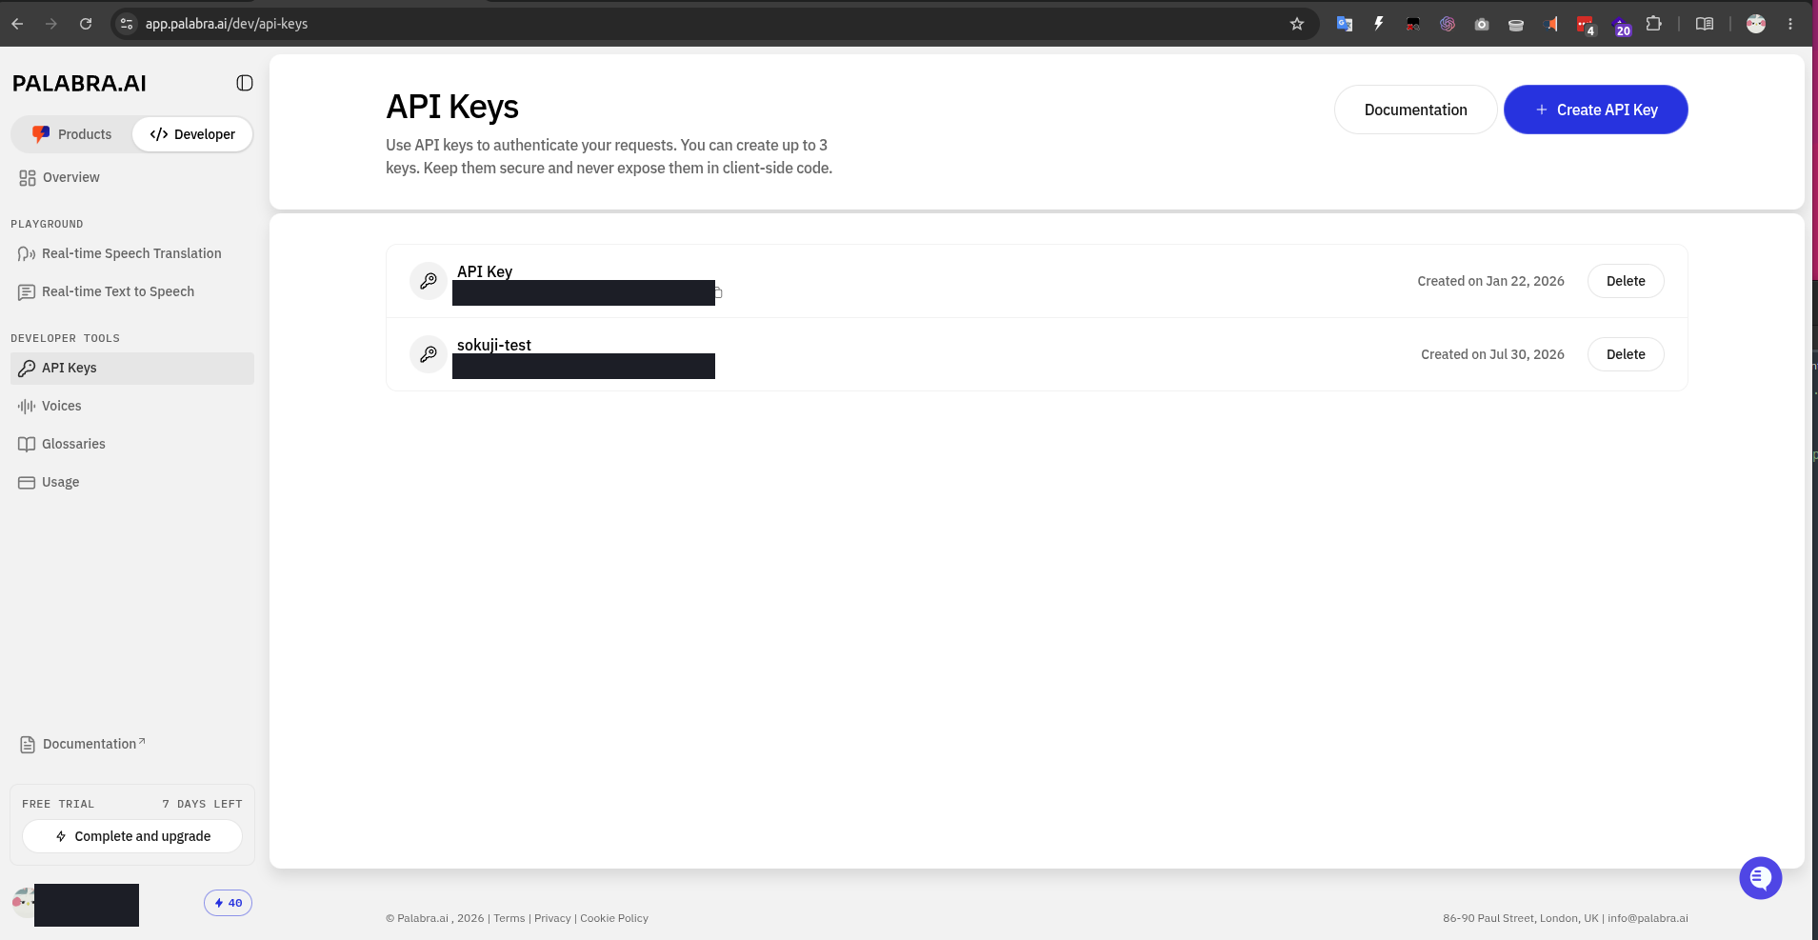This screenshot has height=940, width=1818.
Task: Click the Documentation button in header
Action: [x=1415, y=110]
